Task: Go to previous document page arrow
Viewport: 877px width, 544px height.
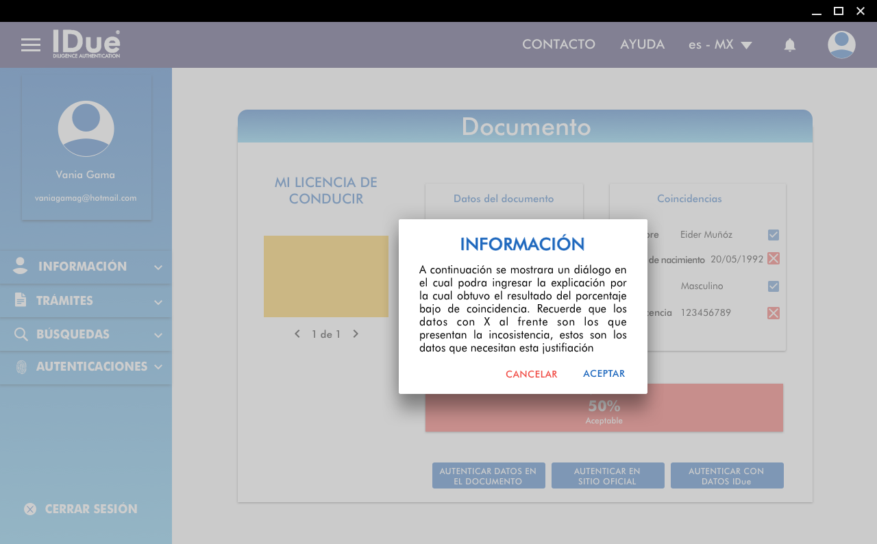Action: click(297, 334)
